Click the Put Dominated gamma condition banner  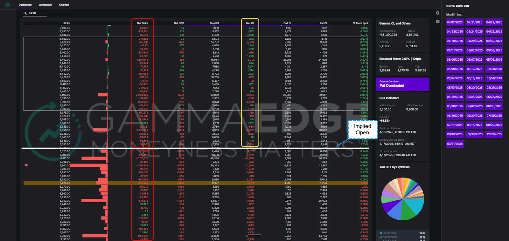click(x=402, y=84)
